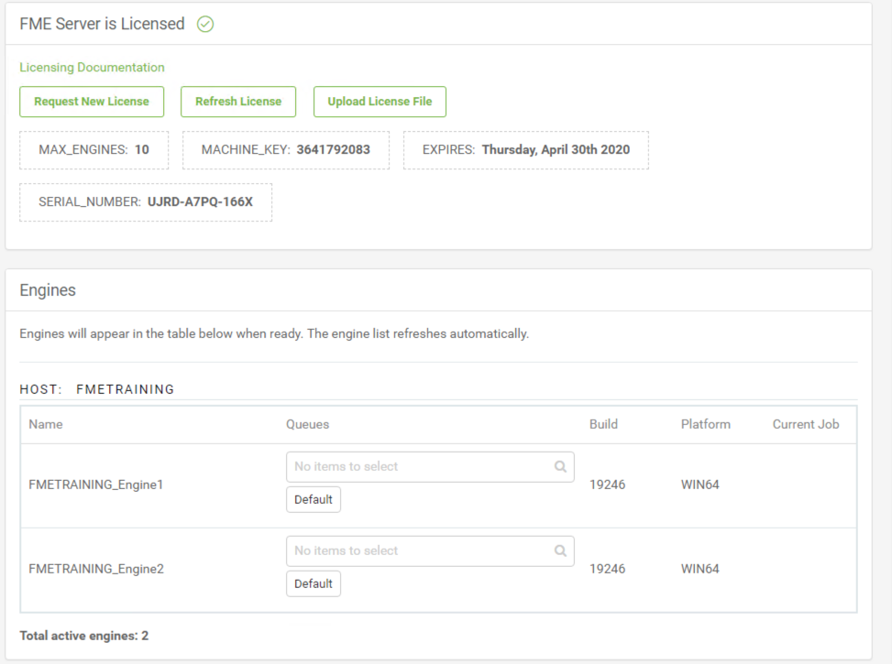892x664 pixels.
Task: Open queue selector for FMETRAINING_Engine2
Action: (430, 550)
